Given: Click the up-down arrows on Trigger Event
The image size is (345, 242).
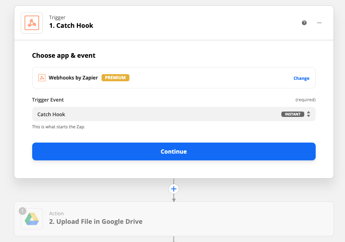Looking at the screenshot, I should coord(309,114).
